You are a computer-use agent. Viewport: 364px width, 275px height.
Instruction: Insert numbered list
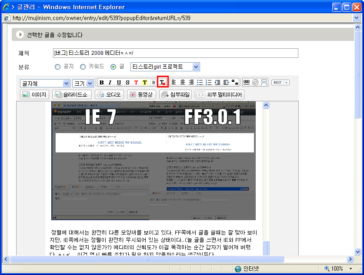click(208, 82)
